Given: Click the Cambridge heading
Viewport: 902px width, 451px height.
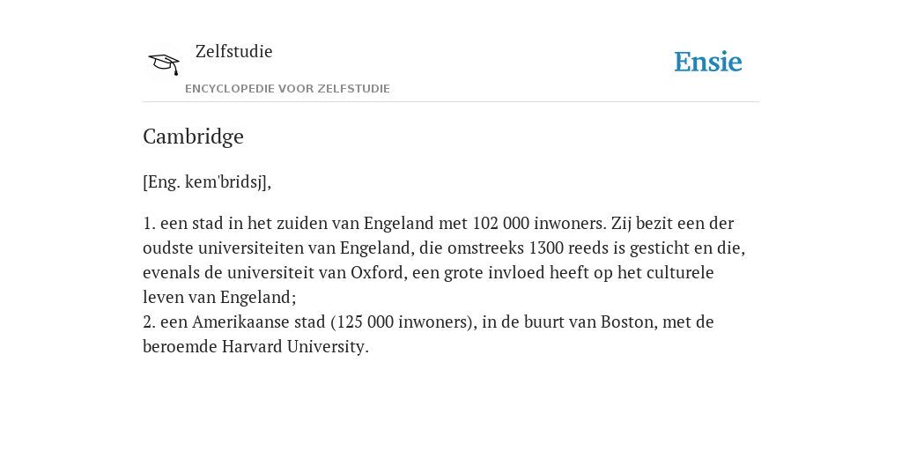Looking at the screenshot, I should point(193,137).
